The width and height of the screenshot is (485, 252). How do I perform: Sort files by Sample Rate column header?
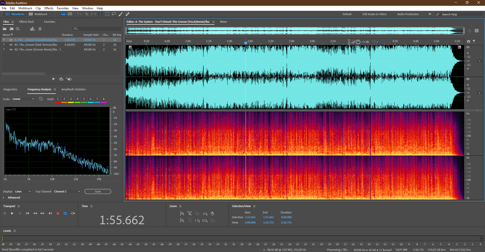[x=91, y=35]
